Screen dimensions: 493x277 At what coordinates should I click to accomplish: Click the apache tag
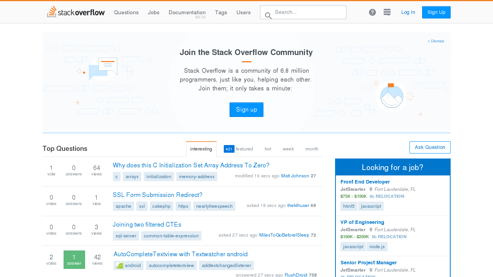[x=123, y=206]
